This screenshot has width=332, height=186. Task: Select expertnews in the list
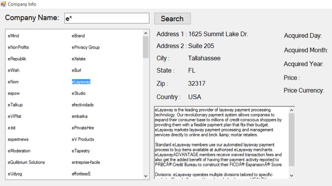(18, 139)
